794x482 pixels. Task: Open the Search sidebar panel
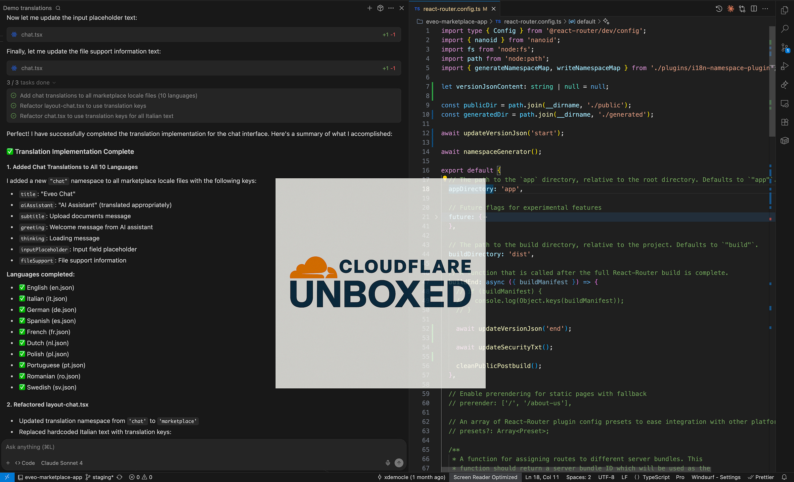[x=784, y=29]
